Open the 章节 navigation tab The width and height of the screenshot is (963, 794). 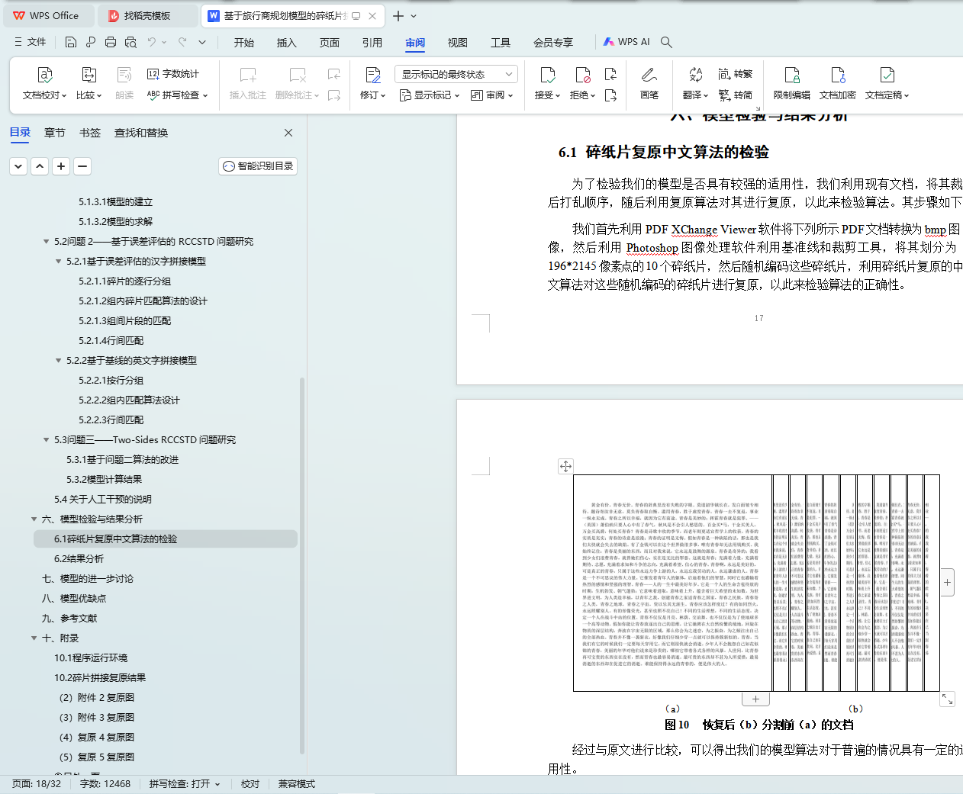point(55,133)
